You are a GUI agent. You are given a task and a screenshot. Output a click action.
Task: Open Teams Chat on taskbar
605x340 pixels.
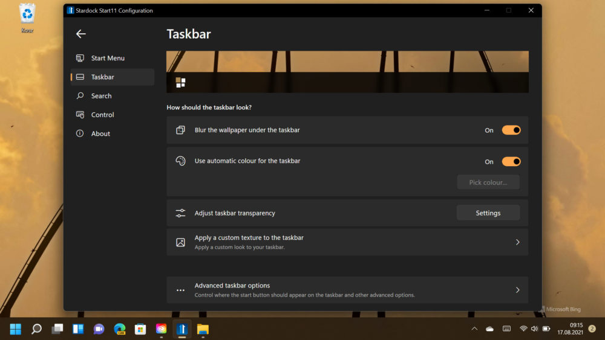point(99,329)
